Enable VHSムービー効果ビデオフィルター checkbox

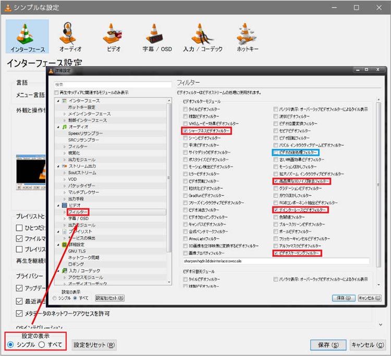(185, 124)
